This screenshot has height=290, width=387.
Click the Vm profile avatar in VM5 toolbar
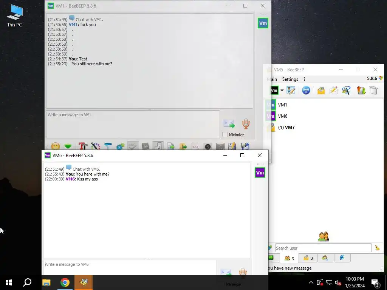point(274,90)
